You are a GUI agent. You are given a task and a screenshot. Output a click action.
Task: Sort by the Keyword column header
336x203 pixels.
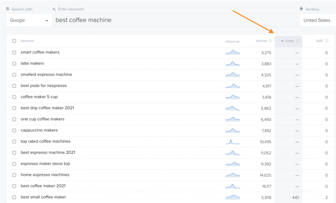[27, 41]
